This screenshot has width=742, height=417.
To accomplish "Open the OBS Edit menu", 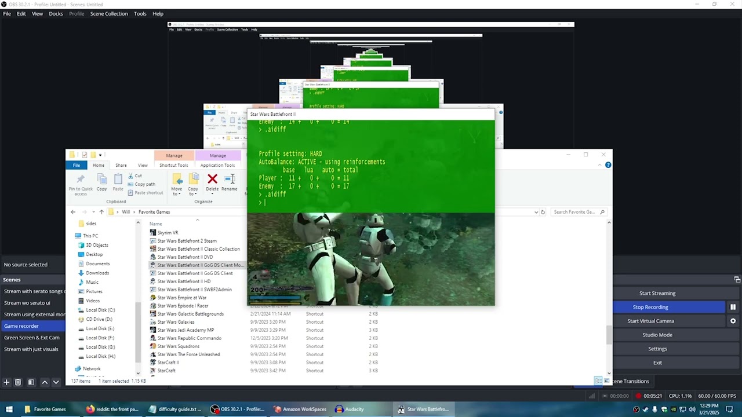I will (x=21, y=13).
